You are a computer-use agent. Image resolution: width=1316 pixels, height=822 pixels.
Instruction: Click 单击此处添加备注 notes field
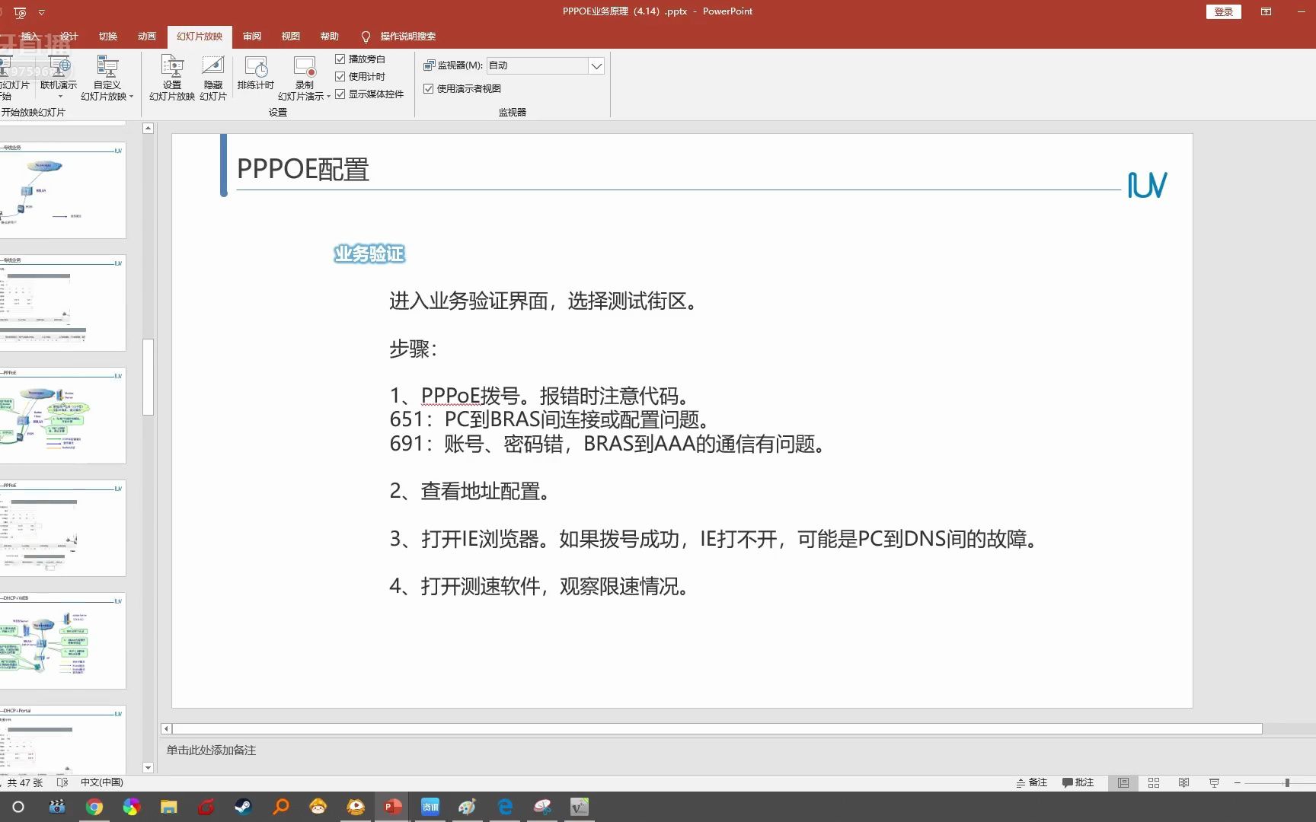click(x=212, y=750)
